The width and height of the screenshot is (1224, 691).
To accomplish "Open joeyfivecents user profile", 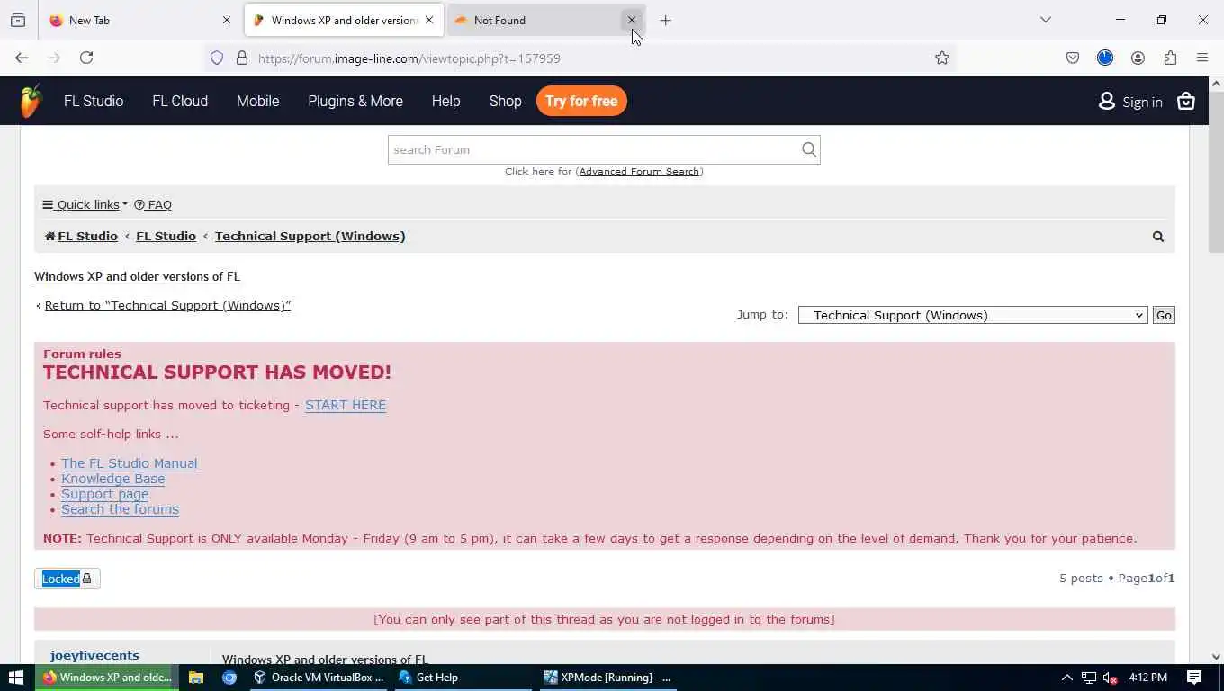I will pos(94,655).
